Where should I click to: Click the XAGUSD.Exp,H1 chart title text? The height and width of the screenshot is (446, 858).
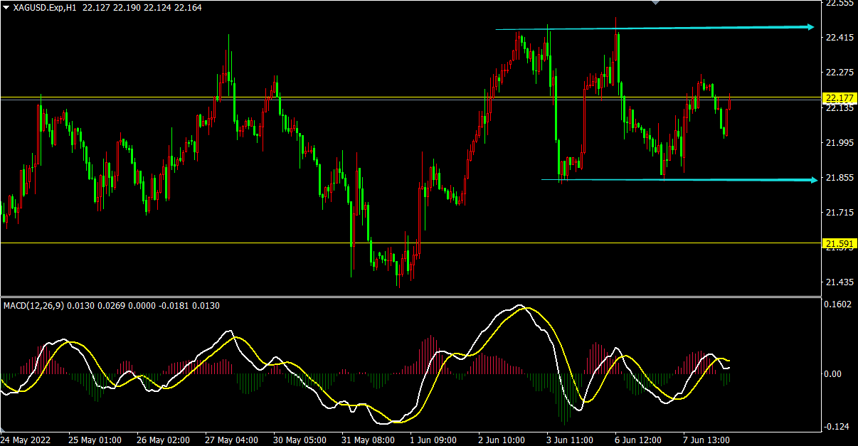click(45, 7)
